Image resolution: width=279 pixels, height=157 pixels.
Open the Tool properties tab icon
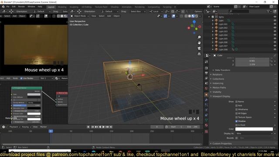[x=206, y=61]
